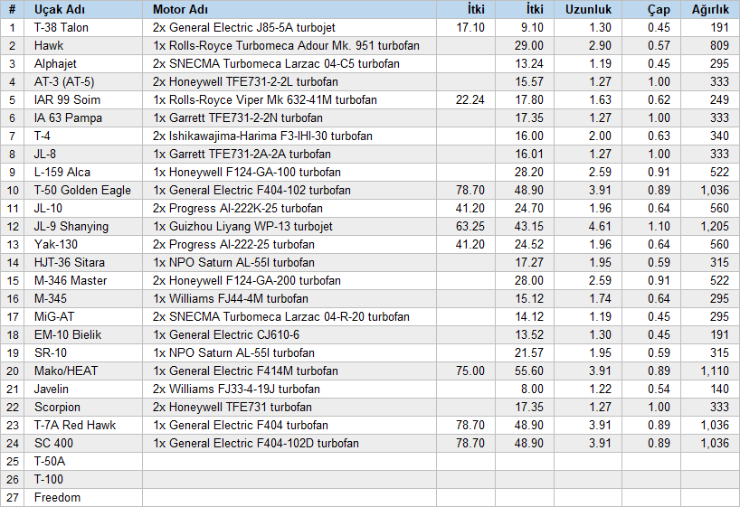Image resolution: width=740 pixels, height=507 pixels.
Task: Select the 'MiG-AT' cell
Action: tap(83, 317)
